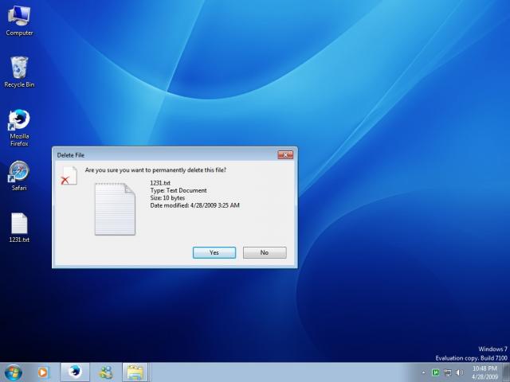Viewport: 510px width, 382px height.
Task: Open Windows Media Player from the taskbar
Action: [x=43, y=372]
